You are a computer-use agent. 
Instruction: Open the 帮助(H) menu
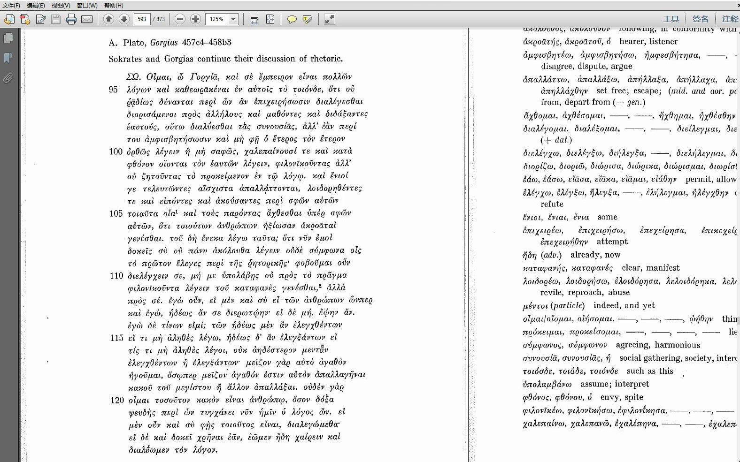point(114,5)
